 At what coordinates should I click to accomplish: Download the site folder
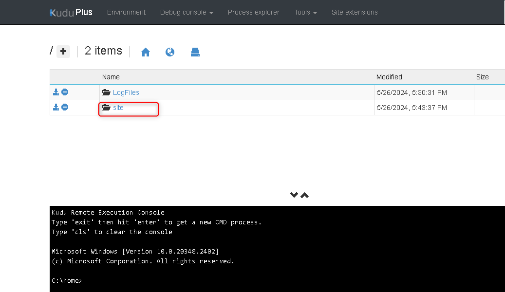point(56,107)
